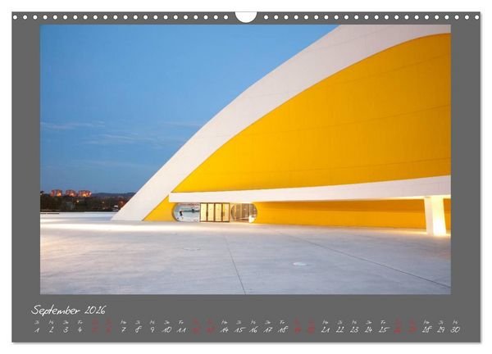Click the "September 2026" month heading

point(68,310)
